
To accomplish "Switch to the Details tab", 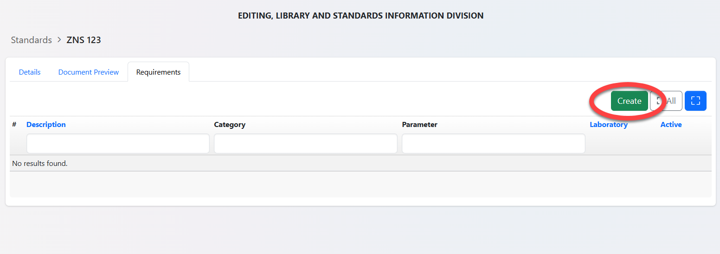I will click(30, 72).
